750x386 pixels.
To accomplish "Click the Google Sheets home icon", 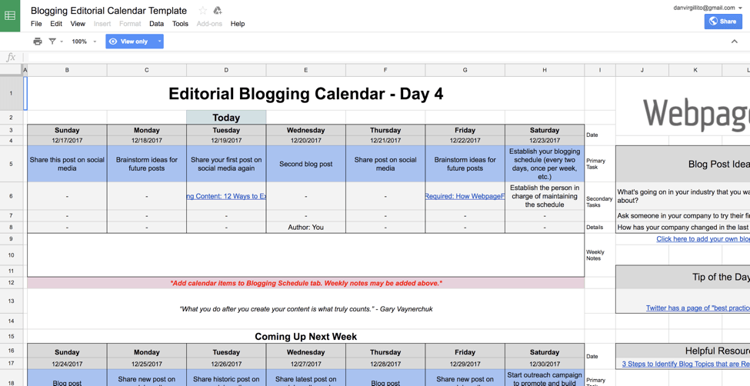I will [10, 15].
